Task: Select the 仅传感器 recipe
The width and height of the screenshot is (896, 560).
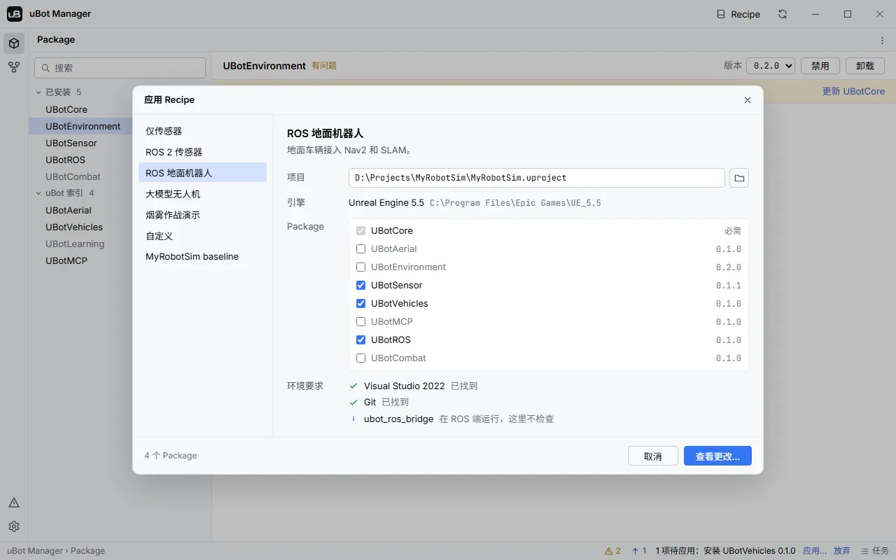Action: point(202,131)
